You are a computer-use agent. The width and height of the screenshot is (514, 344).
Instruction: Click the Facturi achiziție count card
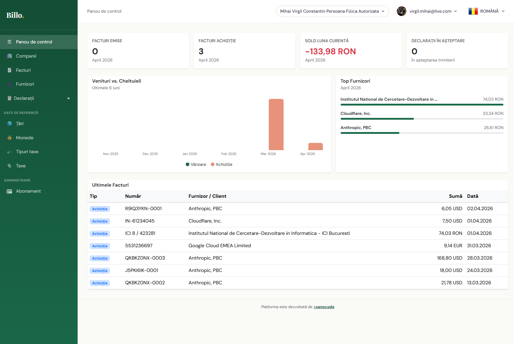(244, 51)
